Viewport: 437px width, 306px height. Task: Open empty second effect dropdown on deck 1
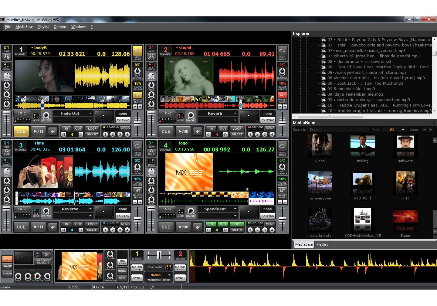(x=73, y=120)
